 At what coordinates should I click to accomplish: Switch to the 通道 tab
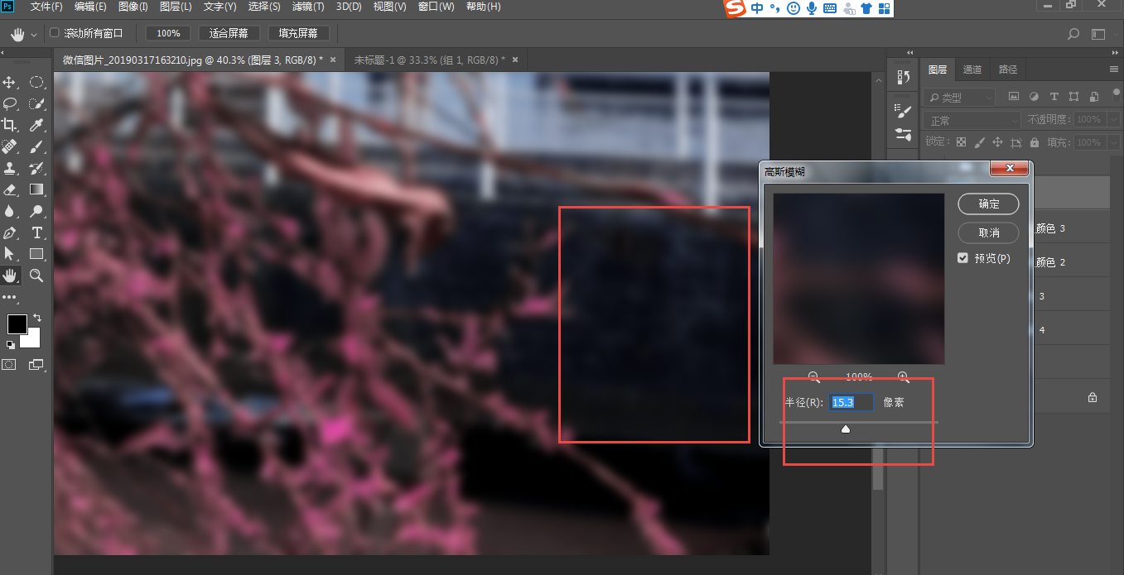[x=972, y=69]
